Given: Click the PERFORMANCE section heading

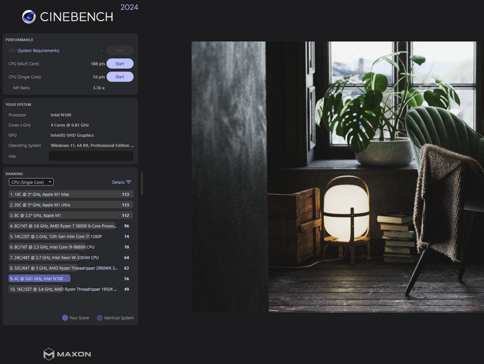Looking at the screenshot, I should (x=19, y=40).
